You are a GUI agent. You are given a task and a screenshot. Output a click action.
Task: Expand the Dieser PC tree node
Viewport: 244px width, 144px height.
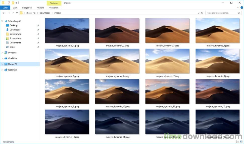pyautogui.click(x=2, y=64)
